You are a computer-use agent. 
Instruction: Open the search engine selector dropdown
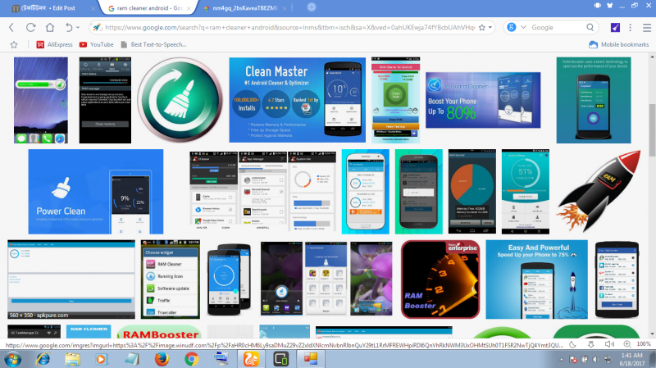pos(523,28)
